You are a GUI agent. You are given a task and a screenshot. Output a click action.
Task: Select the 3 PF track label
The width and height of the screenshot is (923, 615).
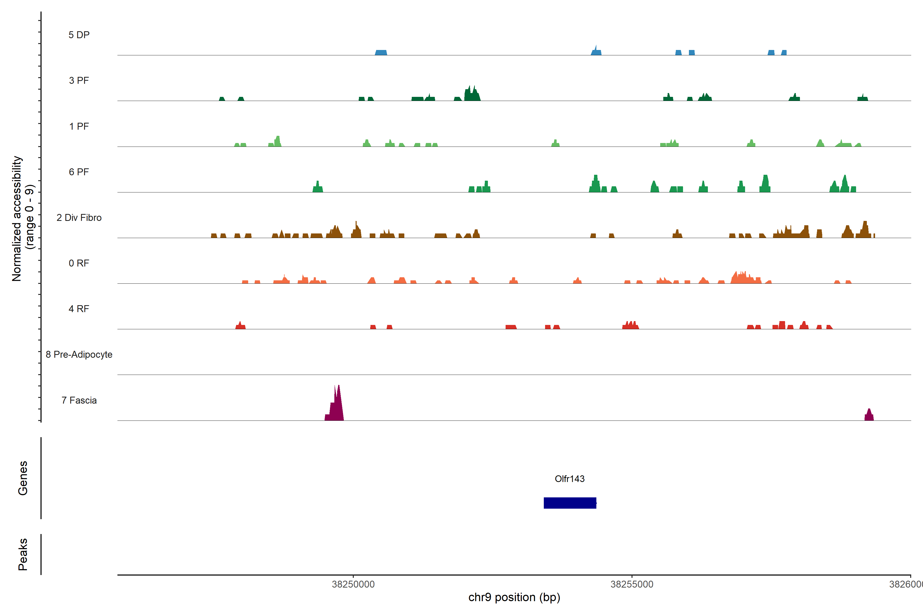(79, 80)
